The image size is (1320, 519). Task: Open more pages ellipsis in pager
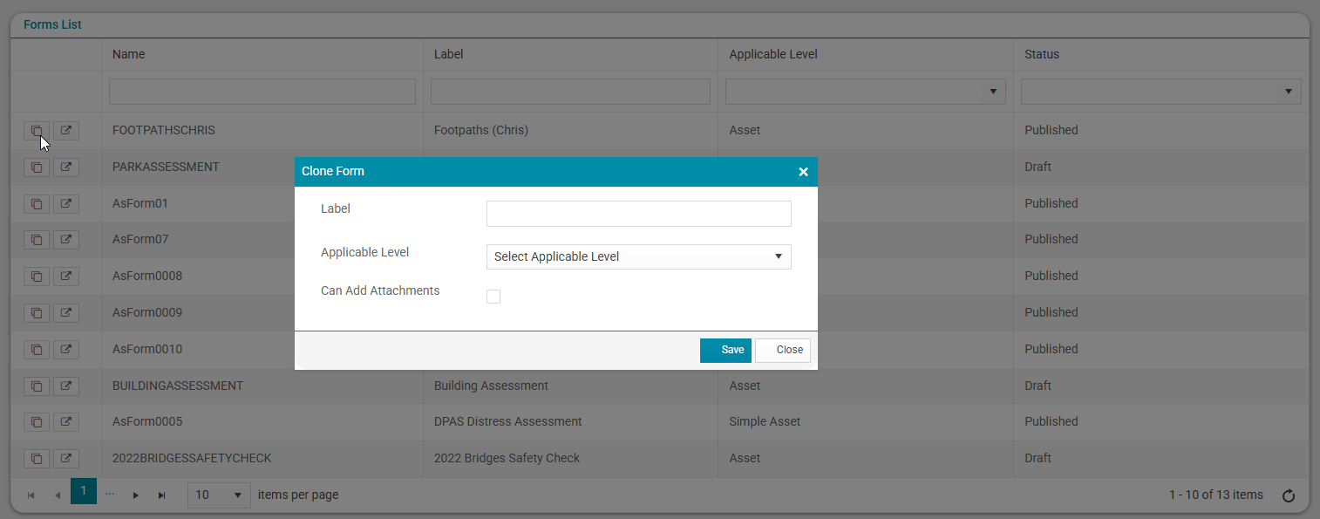click(x=110, y=494)
